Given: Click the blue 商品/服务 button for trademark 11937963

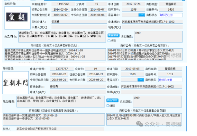Looking at the screenshot, I should click(x=113, y=35).
